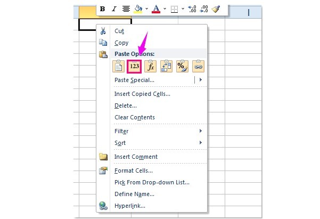Click the Hyperlink globe icon
The image size is (320, 219).
[x=103, y=206]
